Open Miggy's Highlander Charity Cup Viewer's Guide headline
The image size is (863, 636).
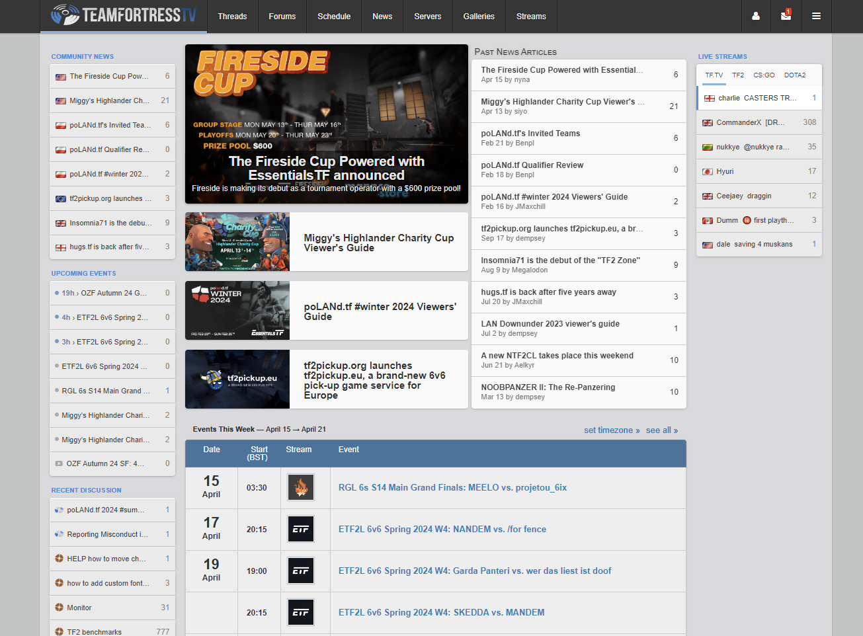click(x=379, y=243)
